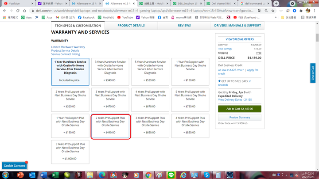This screenshot has width=319, height=179.
Task: Select Tech Specs & Customization tab
Action: coord(78,26)
